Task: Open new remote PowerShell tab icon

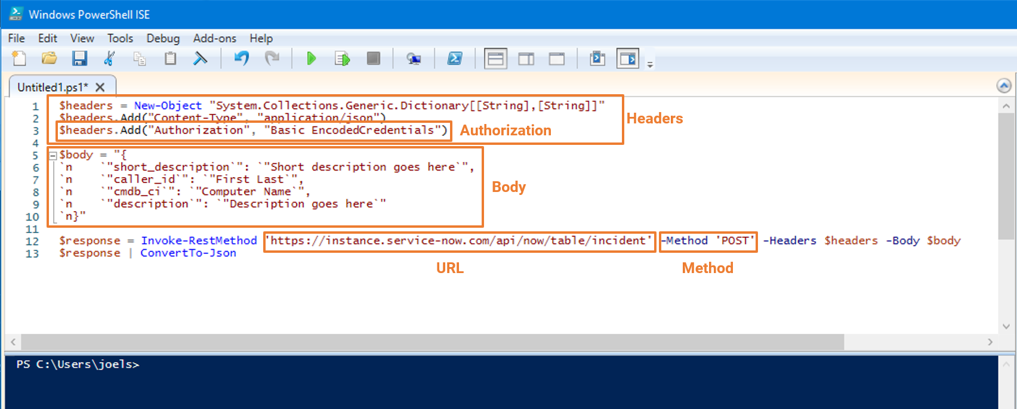Action: (414, 58)
